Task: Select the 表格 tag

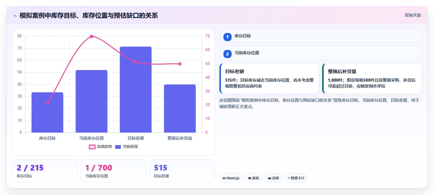Action: click(253, 178)
